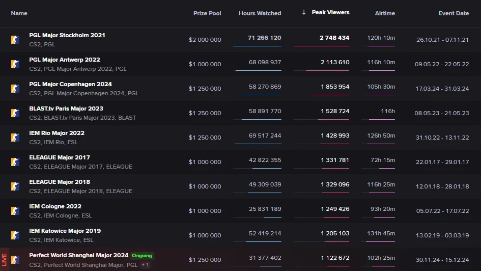
Task: Open BLAST.tv Paris Major 2023 event link
Action: [x=66, y=109]
